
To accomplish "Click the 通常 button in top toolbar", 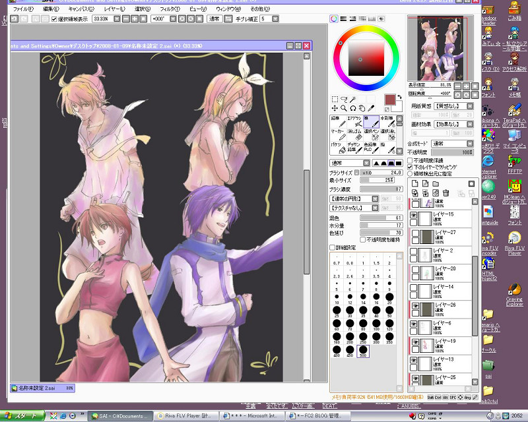I will pos(214,19).
